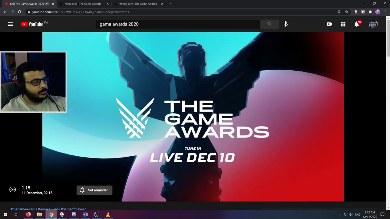Viewport: 390px width, 219px height.
Task: Open File Explorer from the taskbar
Action: pyautogui.click(x=40, y=214)
